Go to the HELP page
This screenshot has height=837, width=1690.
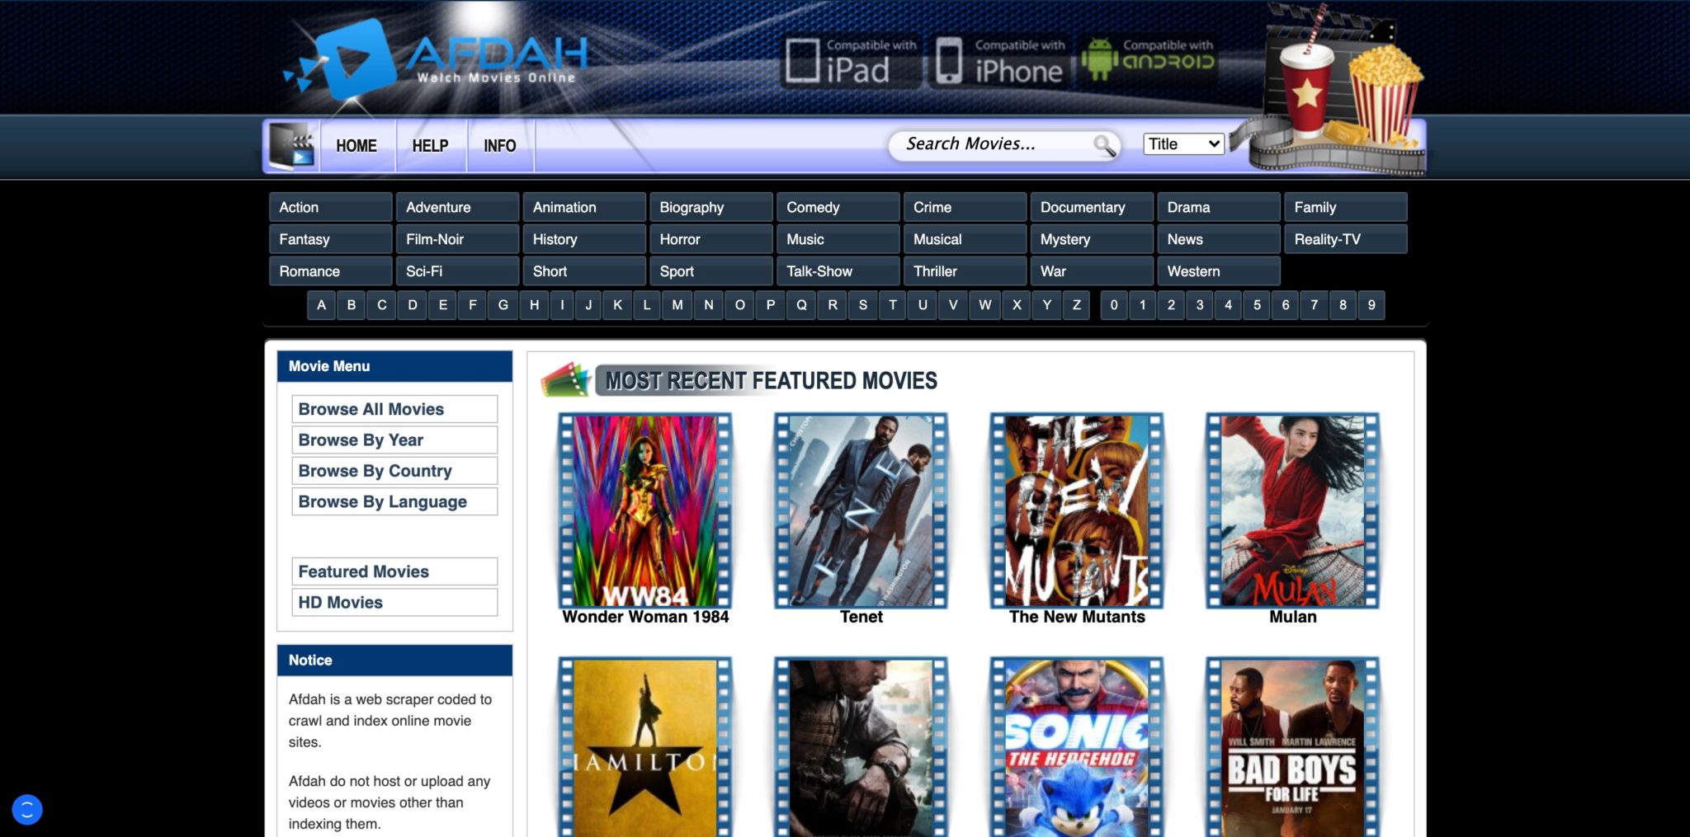[430, 145]
